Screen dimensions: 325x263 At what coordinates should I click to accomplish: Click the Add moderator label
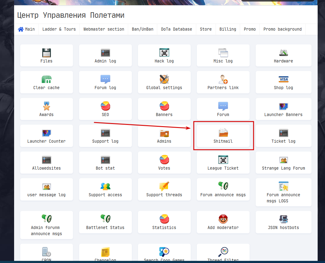223,227
